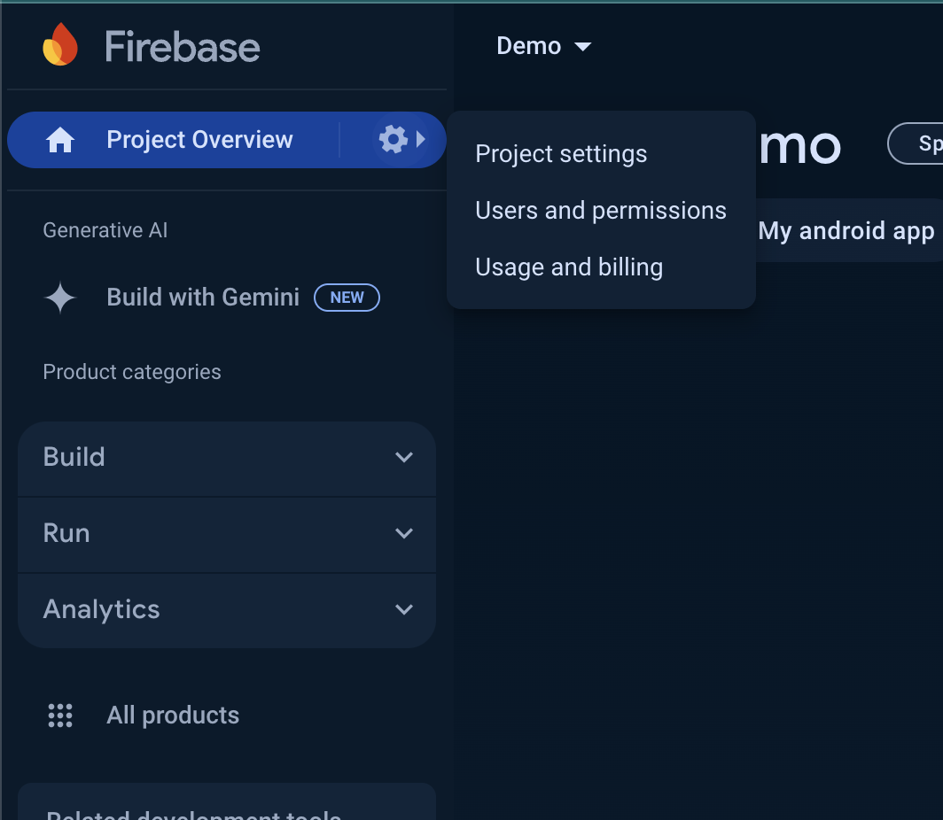Open the Demo project selector dropdown

pos(543,46)
